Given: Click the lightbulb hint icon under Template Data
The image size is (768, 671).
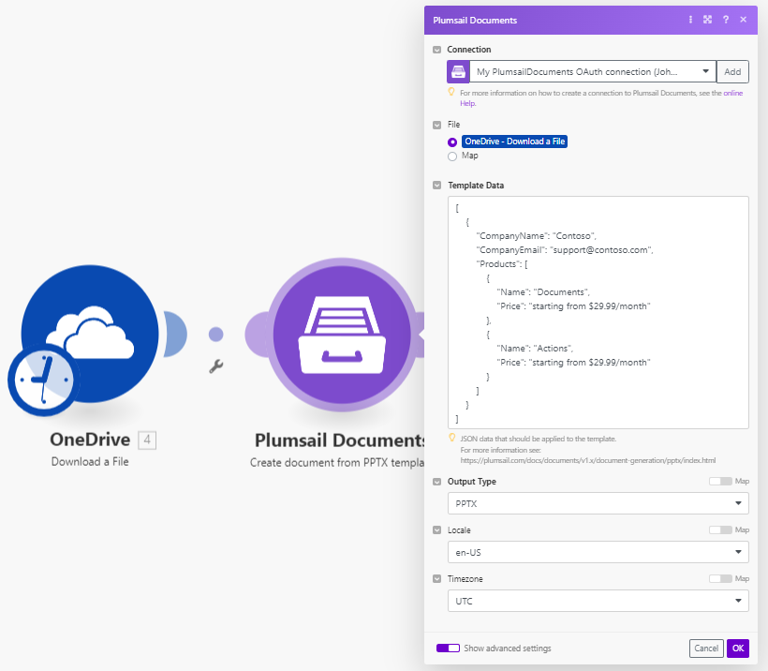Looking at the screenshot, I should tap(452, 438).
